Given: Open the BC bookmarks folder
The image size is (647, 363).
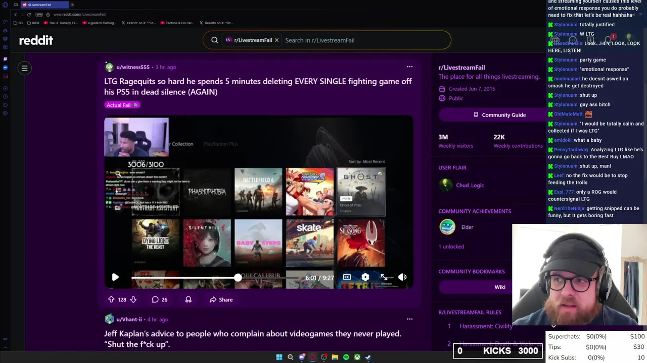Looking at the screenshot, I should [x=19, y=23].
